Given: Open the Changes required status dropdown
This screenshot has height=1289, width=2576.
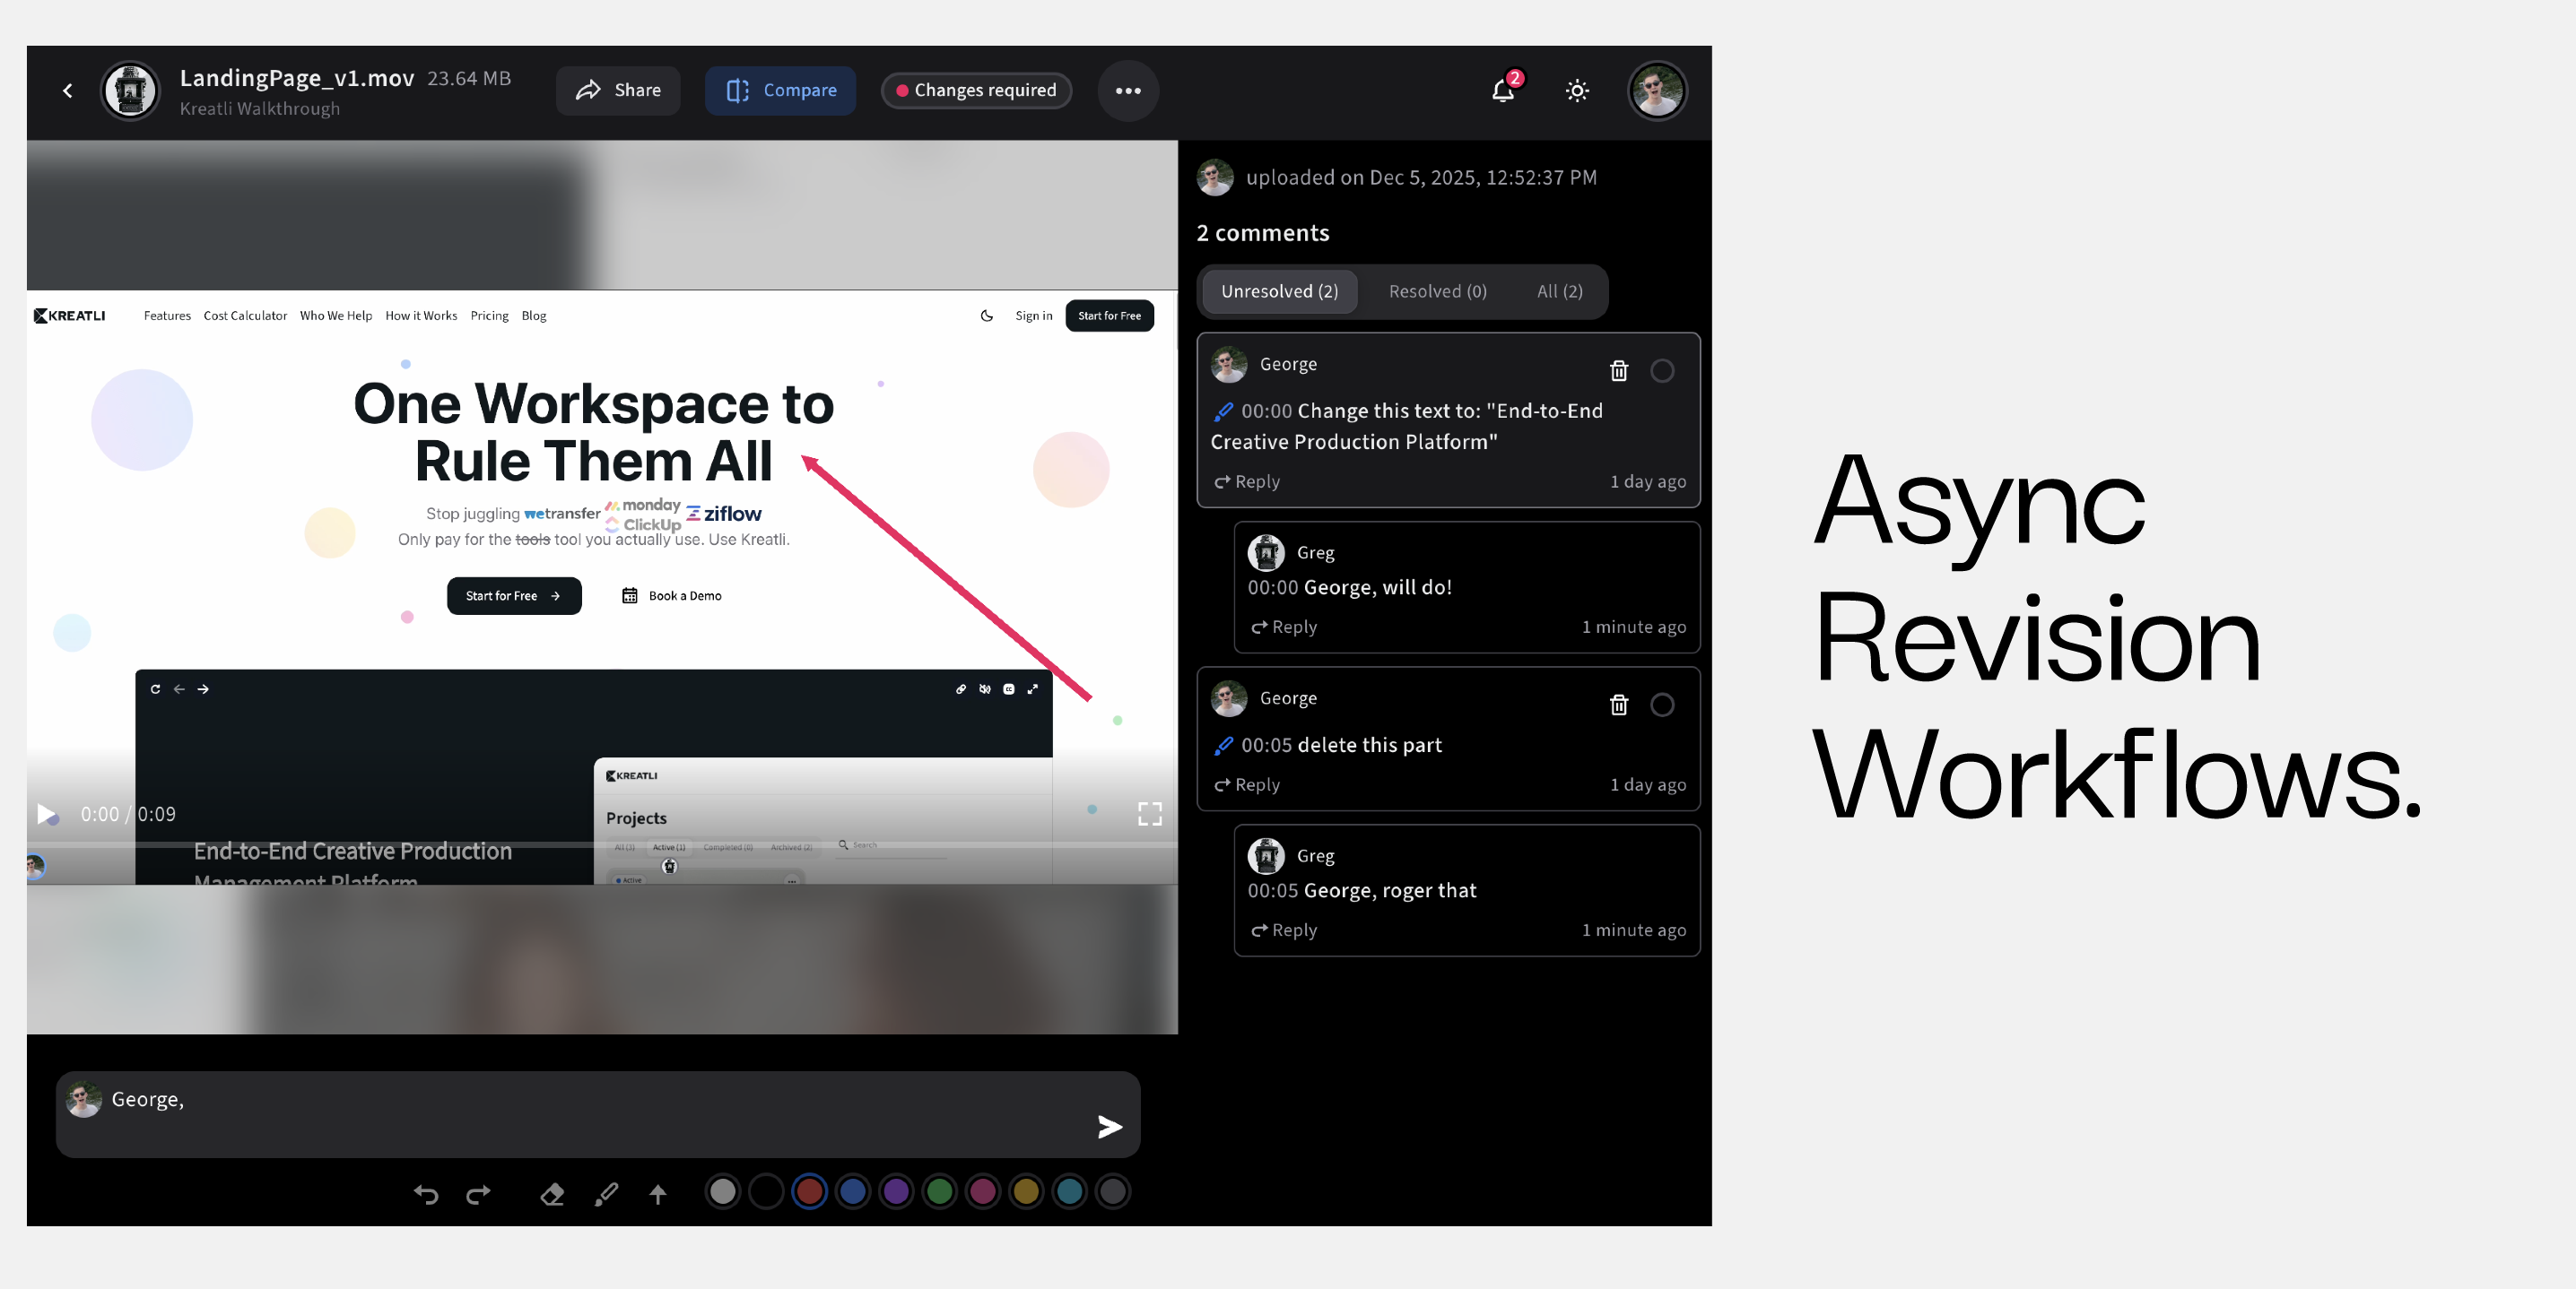Looking at the screenshot, I should [x=976, y=91].
